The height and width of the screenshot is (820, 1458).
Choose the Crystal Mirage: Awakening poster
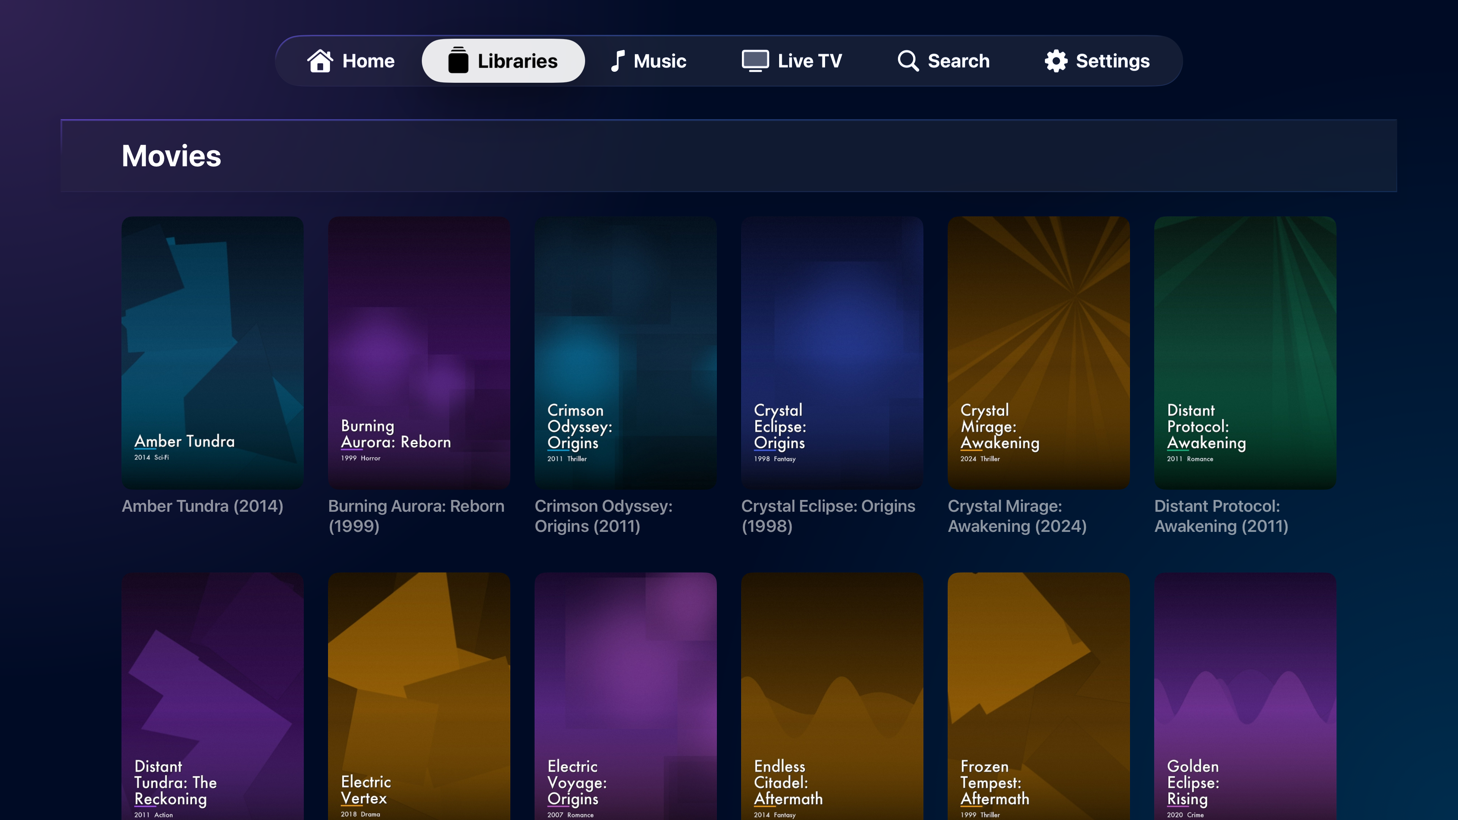click(1038, 353)
